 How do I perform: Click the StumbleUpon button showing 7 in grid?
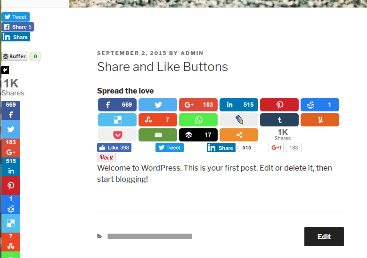pyautogui.click(x=158, y=120)
